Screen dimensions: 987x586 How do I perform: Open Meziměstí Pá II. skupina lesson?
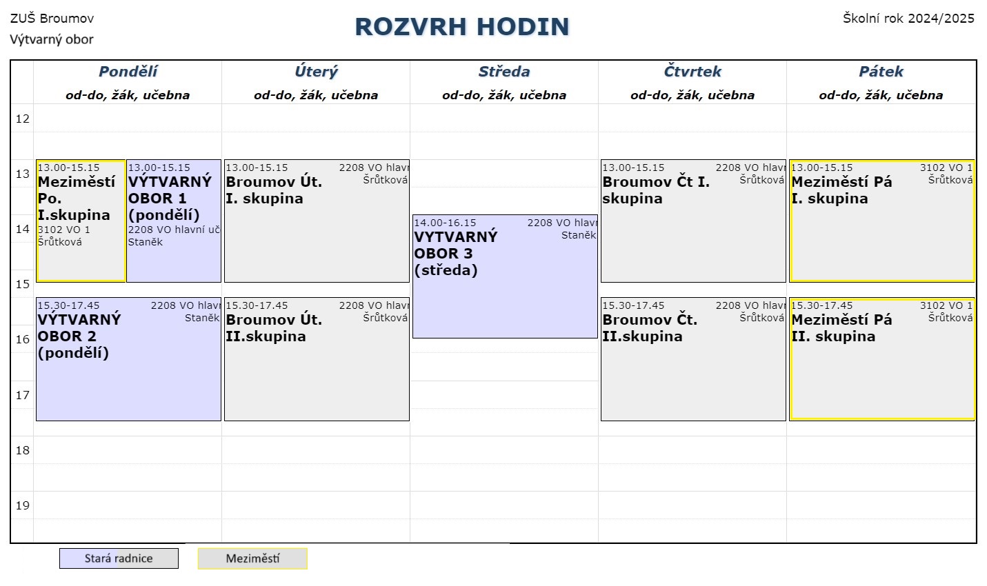pos(881,359)
